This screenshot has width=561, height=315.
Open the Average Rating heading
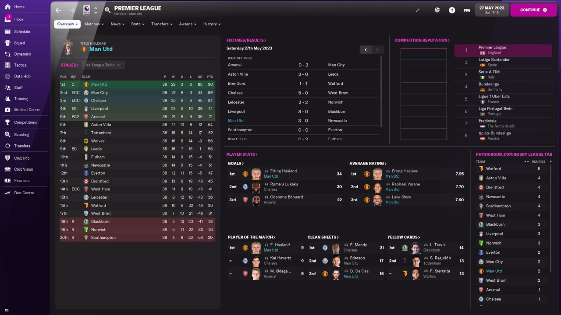coord(369,164)
